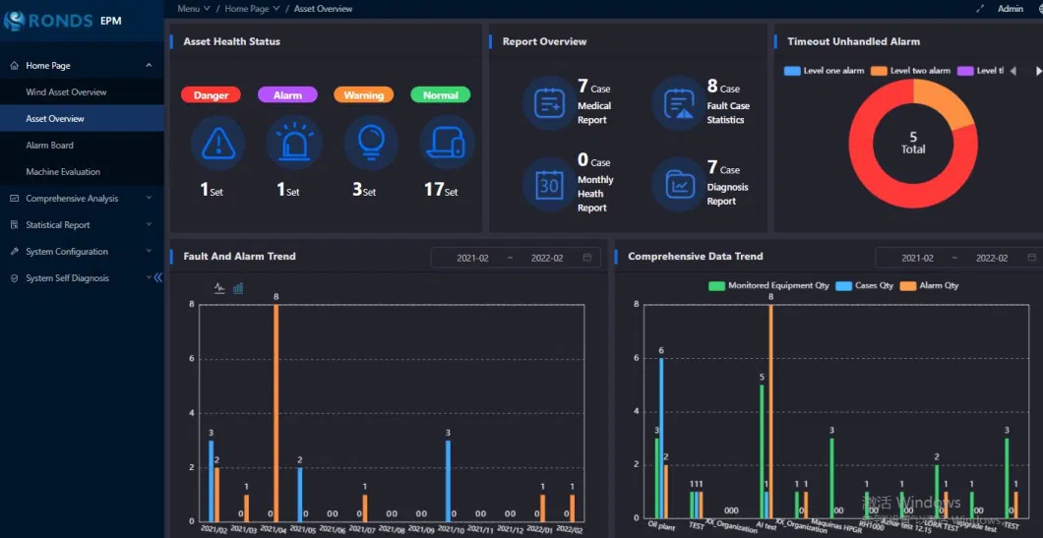The width and height of the screenshot is (1043, 538).
Task: Toggle Level two alarm legend series
Action: tap(910, 71)
